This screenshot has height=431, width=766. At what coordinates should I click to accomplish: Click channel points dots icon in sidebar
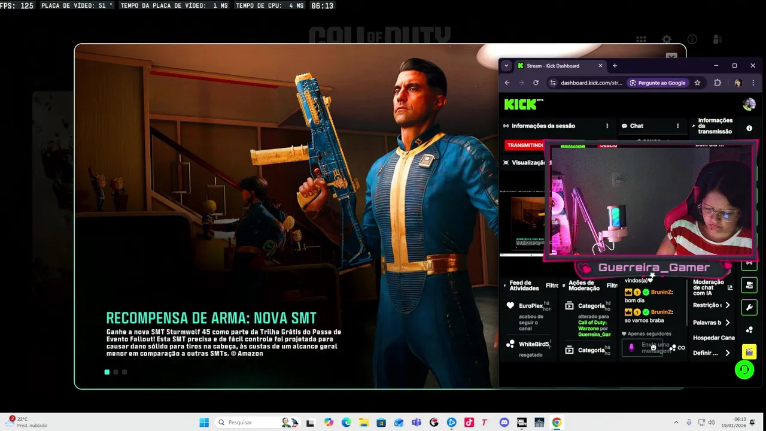click(749, 330)
